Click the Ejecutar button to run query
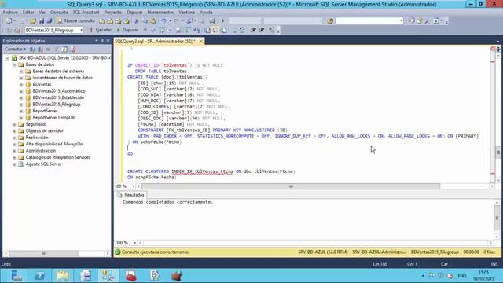This screenshot has width=503, height=283. click(x=101, y=30)
